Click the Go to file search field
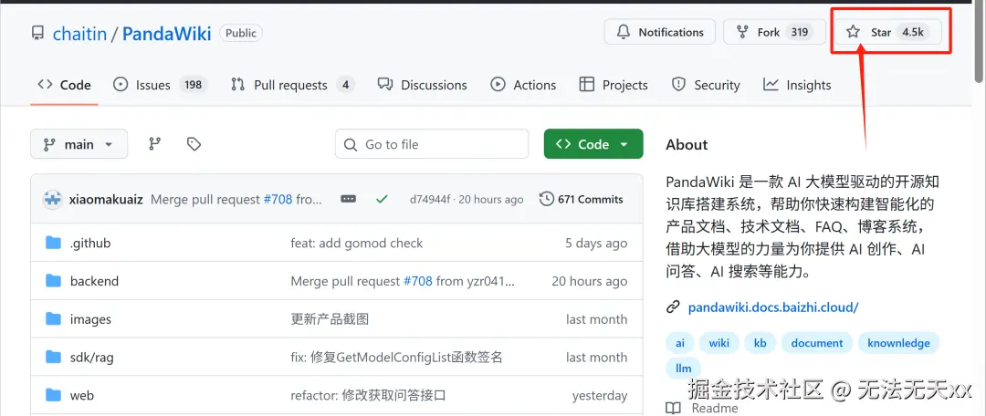 coord(432,144)
